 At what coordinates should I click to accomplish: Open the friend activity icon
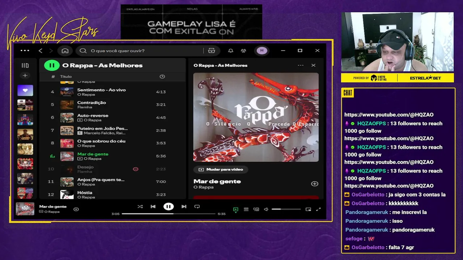(x=243, y=51)
